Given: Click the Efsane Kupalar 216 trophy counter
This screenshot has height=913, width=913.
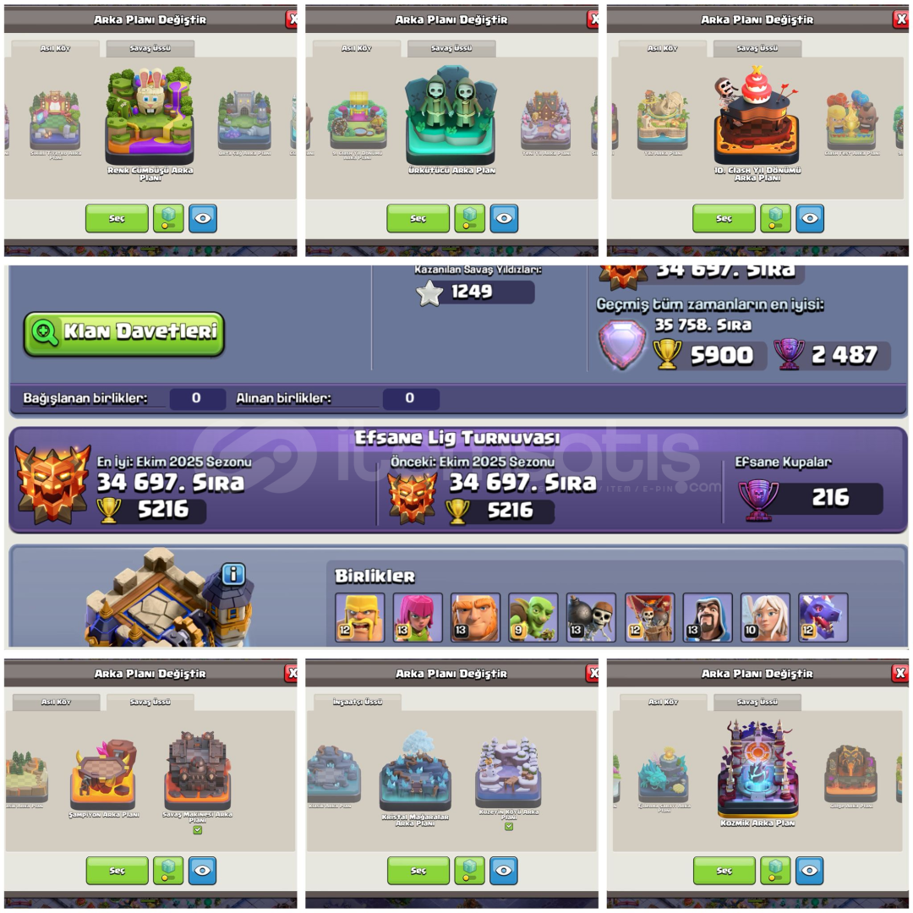Looking at the screenshot, I should (811, 498).
